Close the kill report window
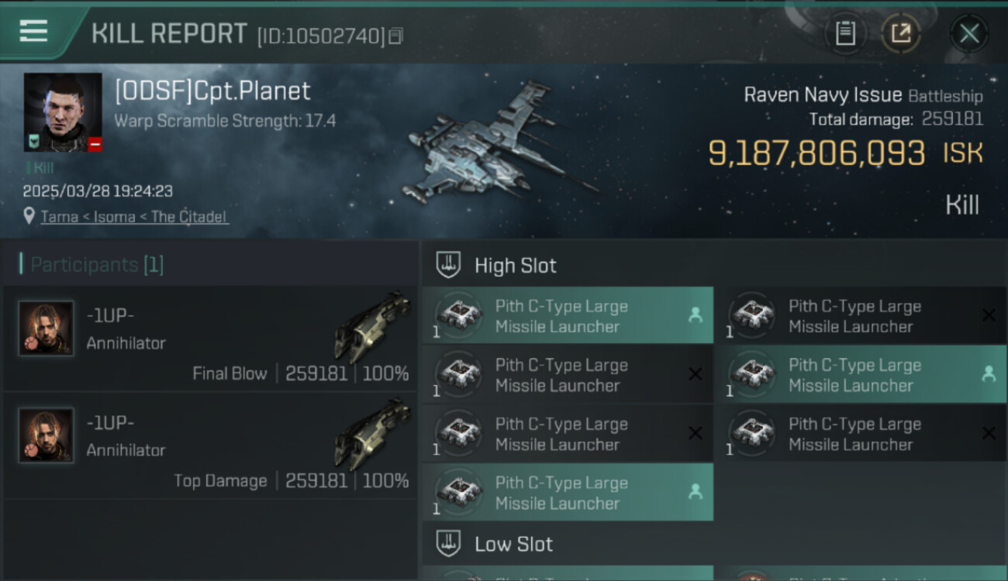 click(968, 33)
